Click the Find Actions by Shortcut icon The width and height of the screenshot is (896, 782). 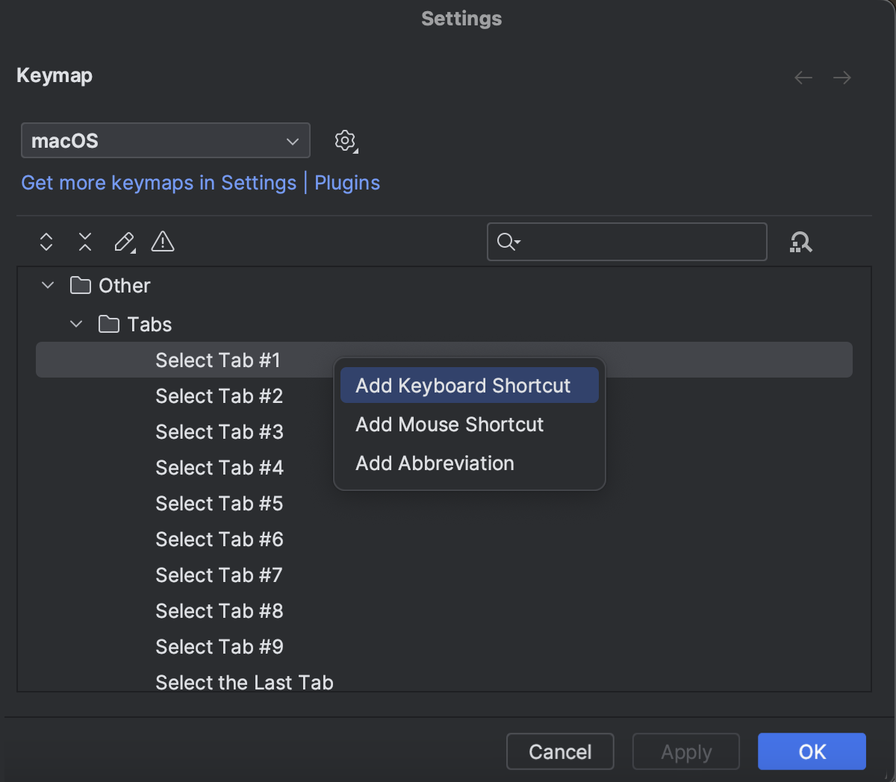800,242
